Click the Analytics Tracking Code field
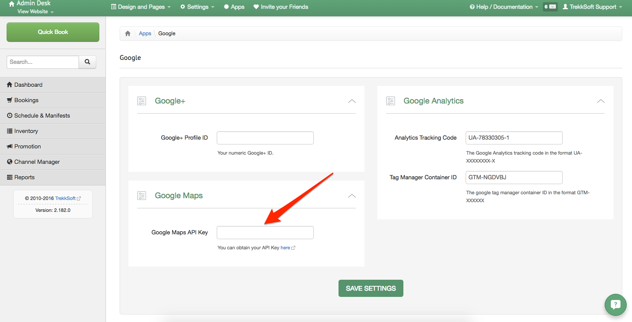The width and height of the screenshot is (632, 322). tap(514, 138)
